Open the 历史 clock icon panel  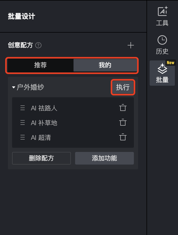click(x=162, y=45)
